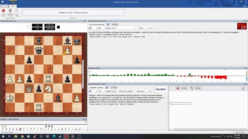The height and width of the screenshot is (139, 248).
Task: Click the black square side indicator
Action: click(59, 27)
